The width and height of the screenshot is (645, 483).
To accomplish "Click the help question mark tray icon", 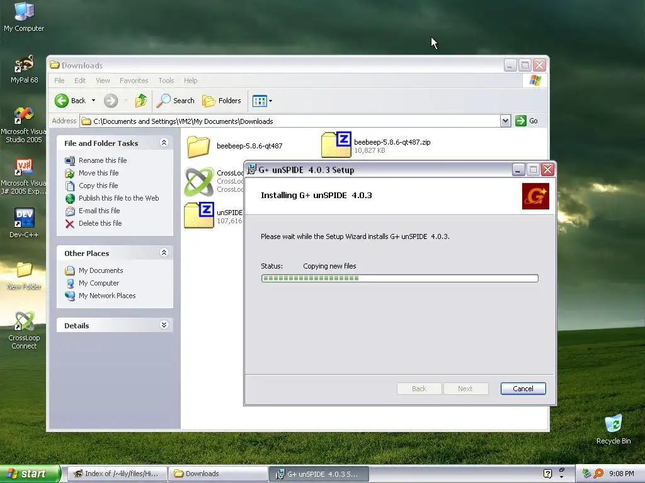I will coord(547,474).
